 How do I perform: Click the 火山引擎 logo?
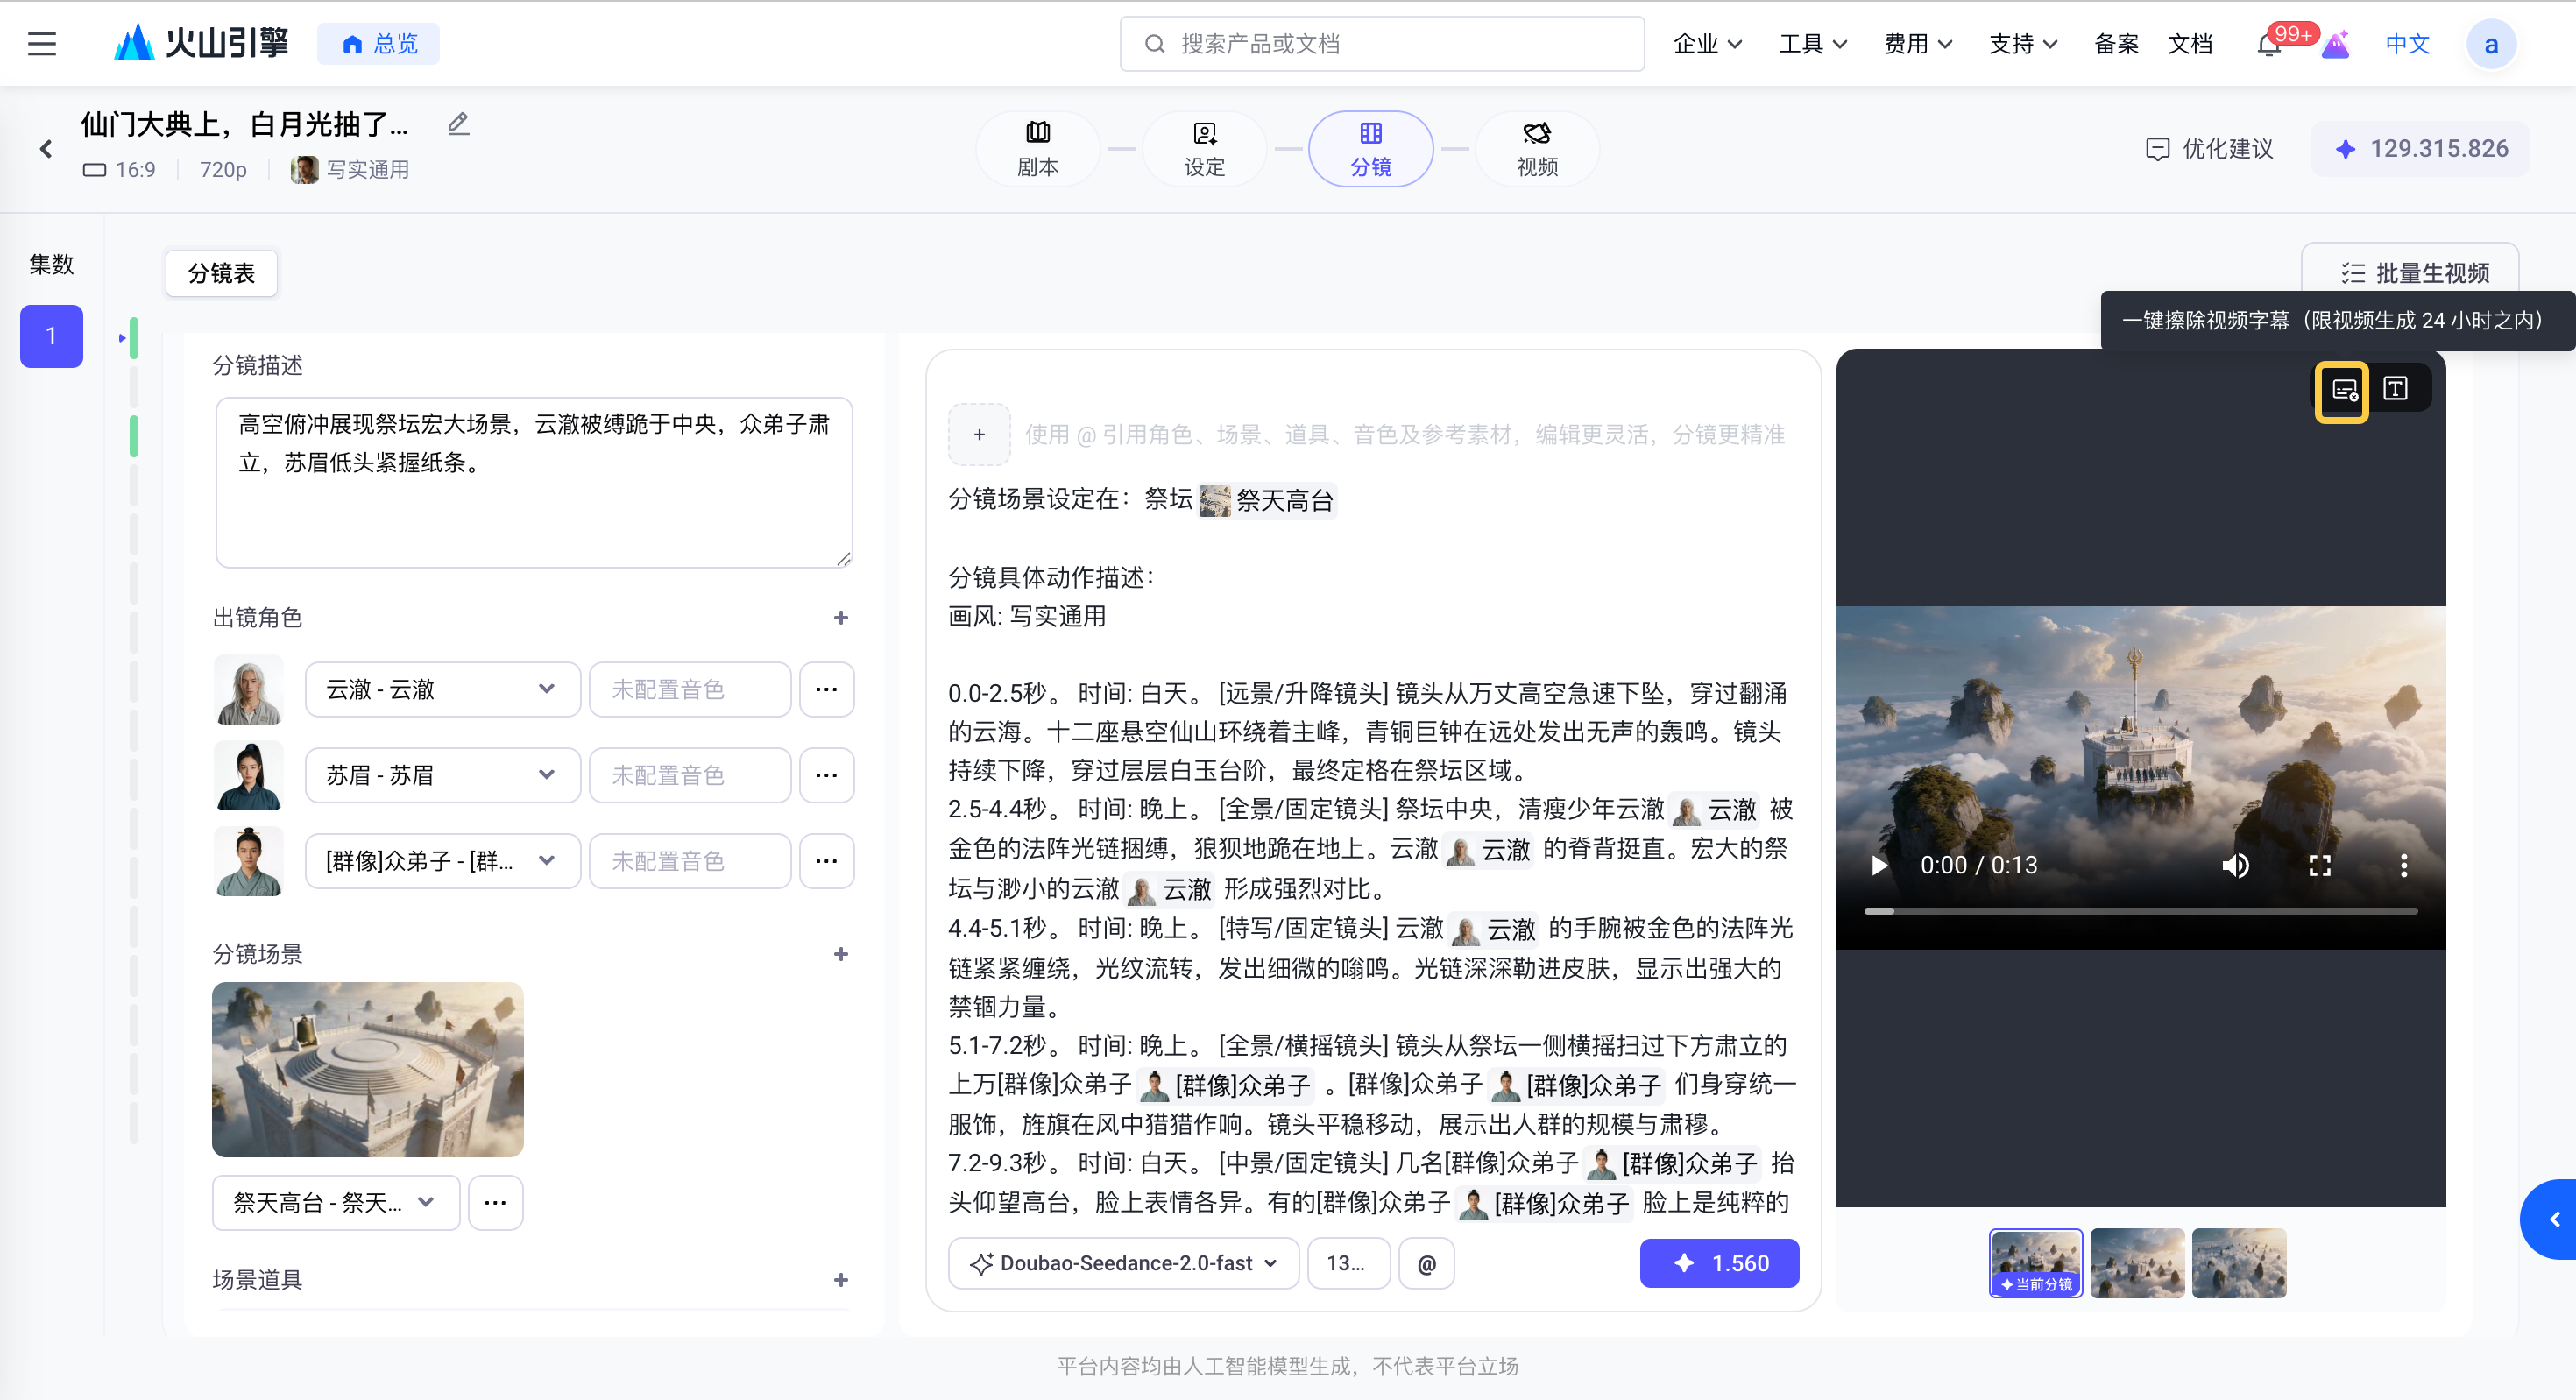click(x=201, y=43)
